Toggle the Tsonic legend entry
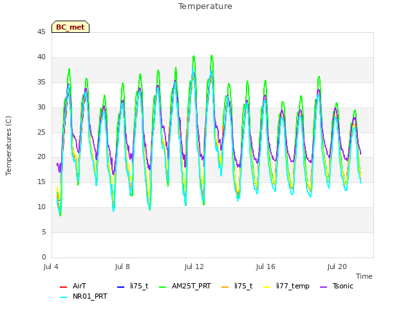This screenshot has height=309, width=412. tap(343, 286)
